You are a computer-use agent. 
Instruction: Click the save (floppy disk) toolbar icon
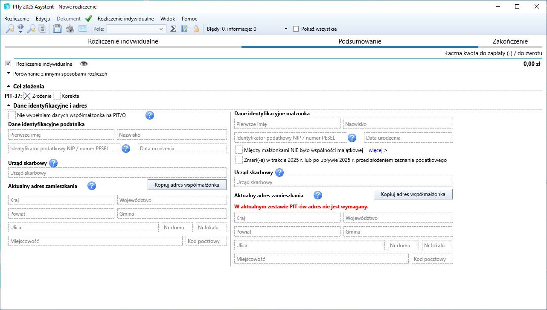(x=57, y=29)
